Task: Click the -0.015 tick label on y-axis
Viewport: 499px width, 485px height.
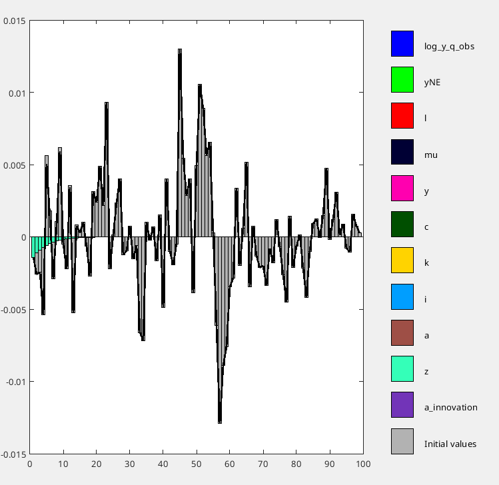Action: [x=13, y=454]
